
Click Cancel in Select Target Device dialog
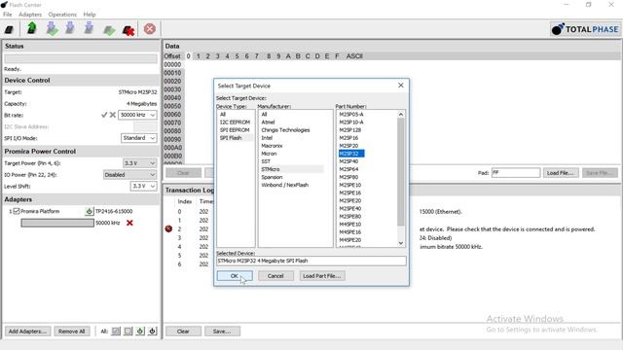click(275, 276)
